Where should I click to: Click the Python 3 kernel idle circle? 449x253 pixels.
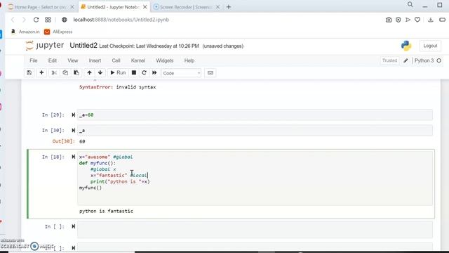click(x=439, y=60)
